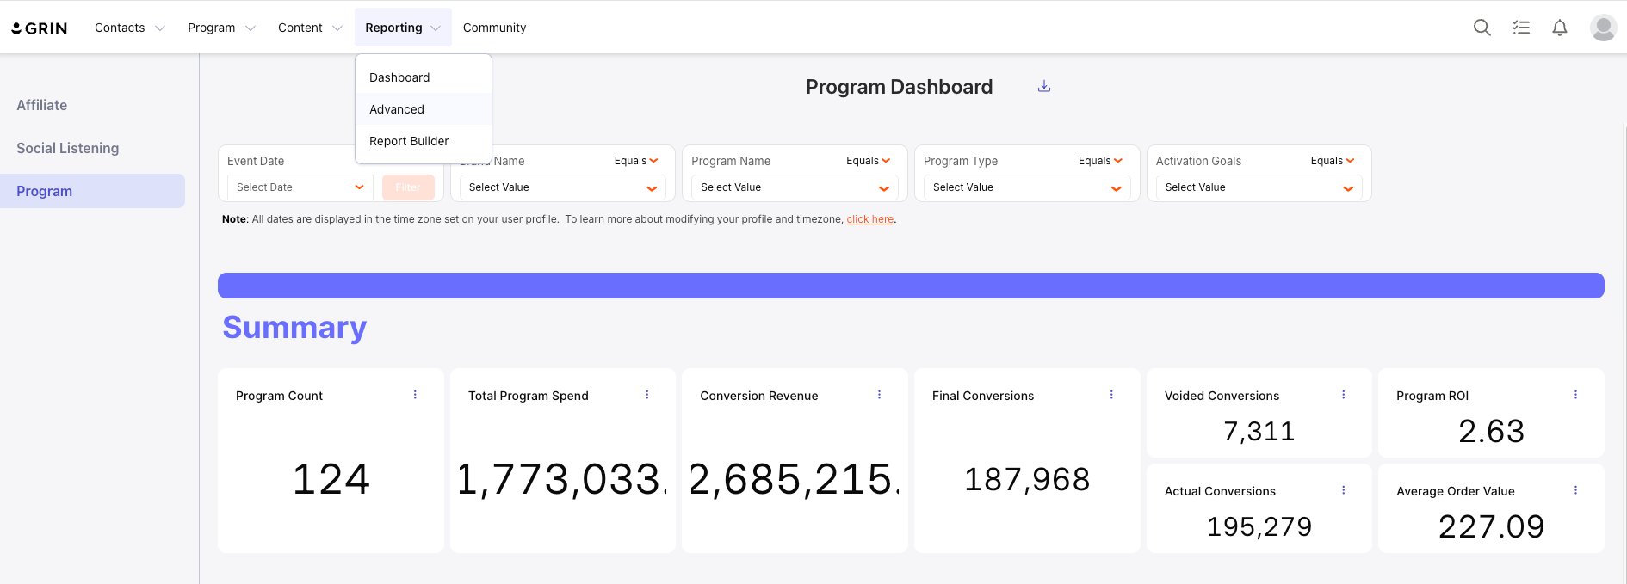Screen dimensions: 1627x584
Task: Open Voided Conversions card options menu
Action: 1343,395
